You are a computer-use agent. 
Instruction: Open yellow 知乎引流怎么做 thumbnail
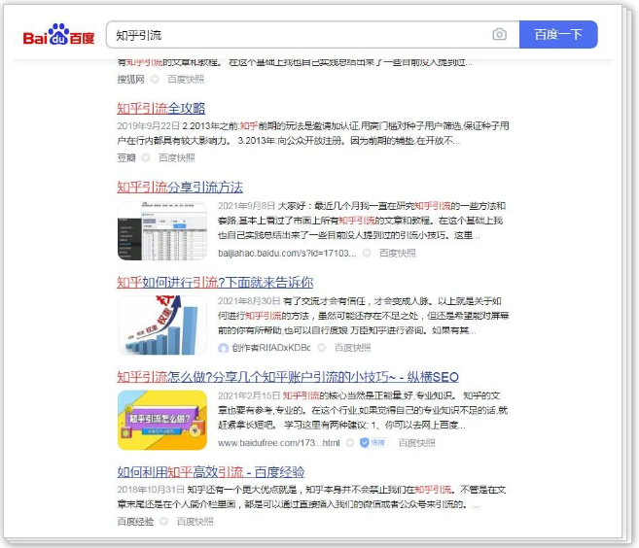pos(162,420)
